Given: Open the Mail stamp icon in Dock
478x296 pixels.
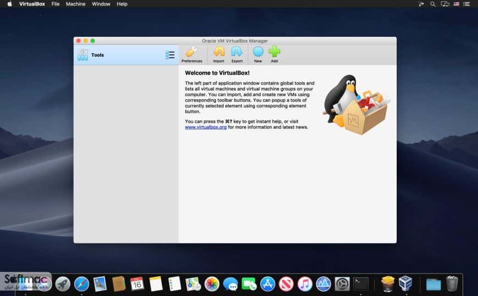Looking at the screenshot, I should pos(100,284).
